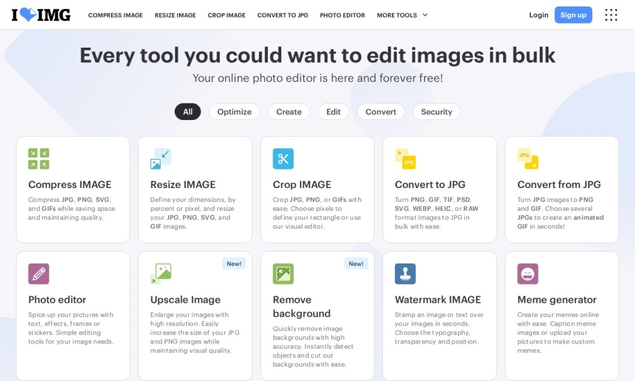
Task: Filter tools by Optimize
Action: (234, 112)
